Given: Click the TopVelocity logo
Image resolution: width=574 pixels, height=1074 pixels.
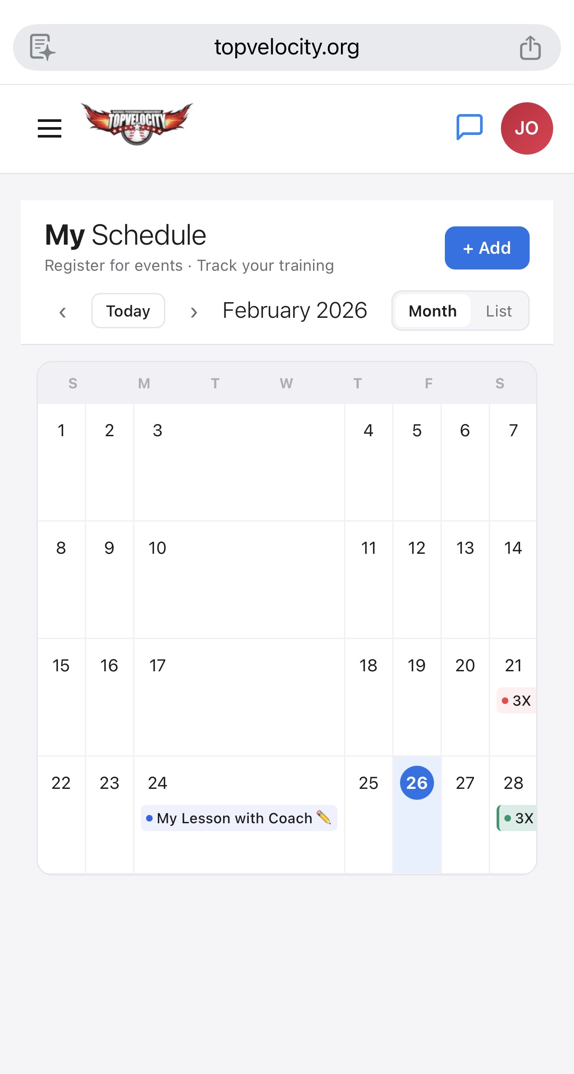Looking at the screenshot, I should tap(137, 124).
